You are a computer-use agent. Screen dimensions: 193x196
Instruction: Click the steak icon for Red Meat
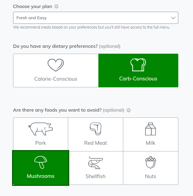point(95,129)
